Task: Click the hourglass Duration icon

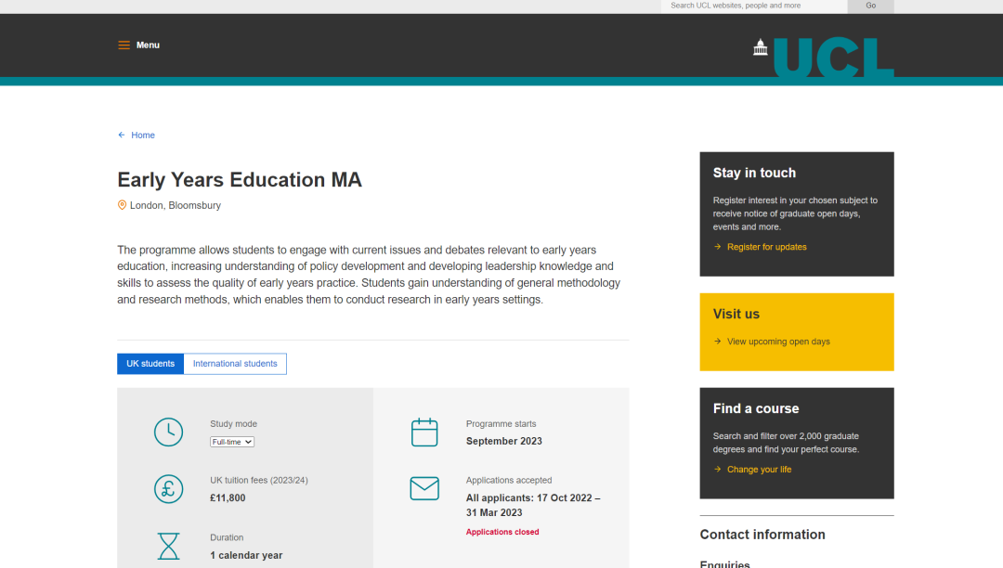Action: point(168,547)
